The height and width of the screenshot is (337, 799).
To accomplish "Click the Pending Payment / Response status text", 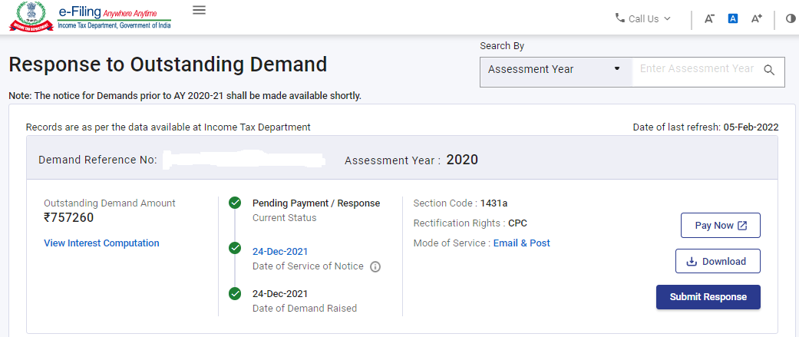I will (316, 203).
